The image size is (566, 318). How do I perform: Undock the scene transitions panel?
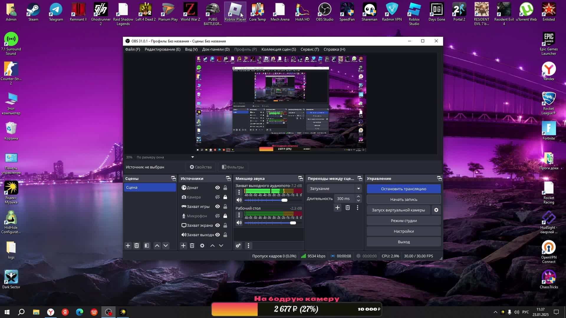[360, 178]
